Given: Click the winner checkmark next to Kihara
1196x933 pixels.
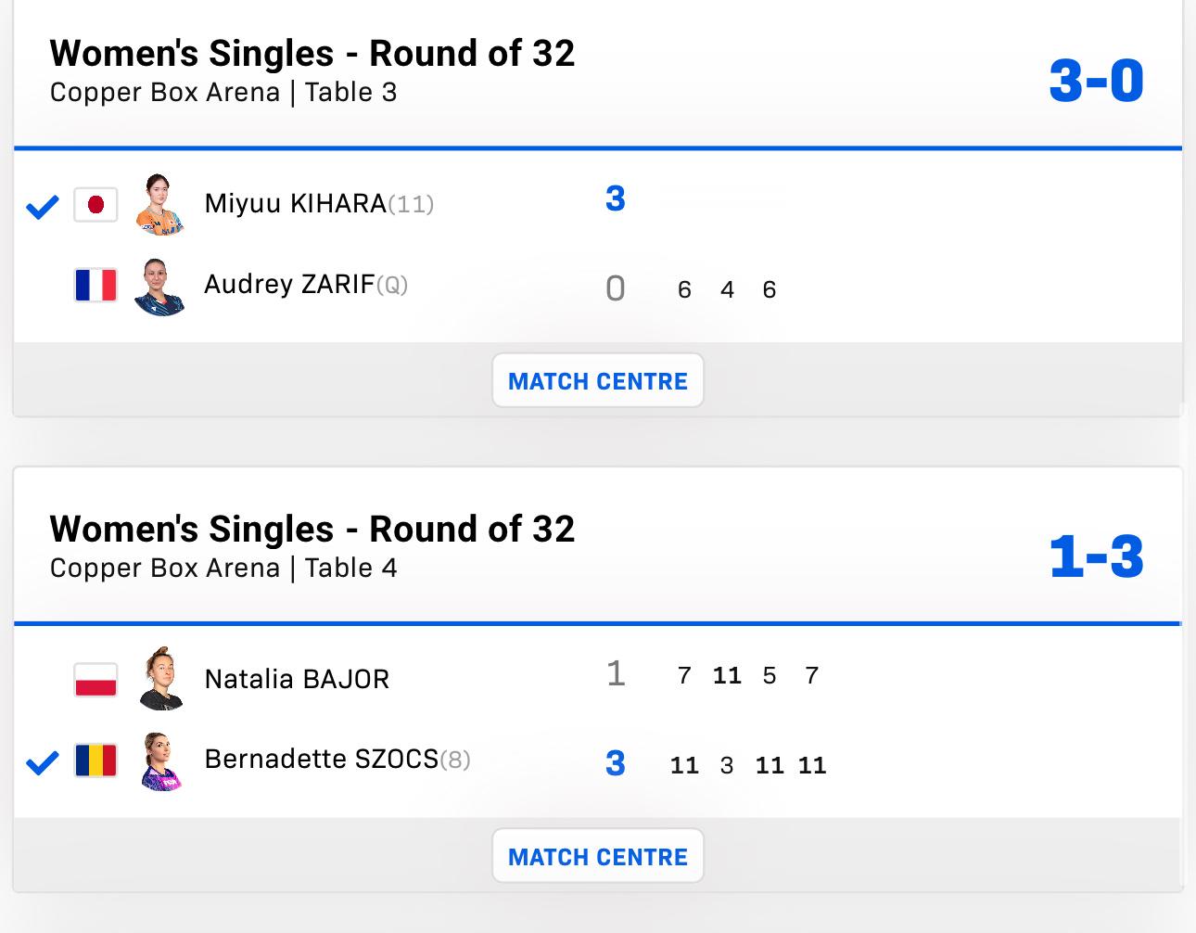Looking at the screenshot, I should [x=42, y=207].
